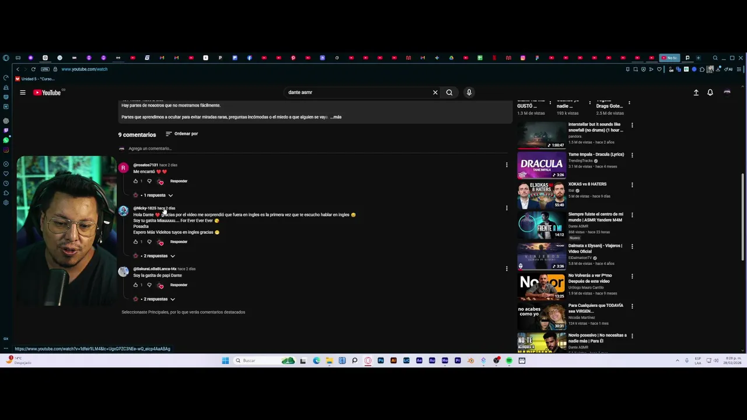Start voice search with microphone icon
This screenshot has width=747, height=420.
tap(469, 92)
